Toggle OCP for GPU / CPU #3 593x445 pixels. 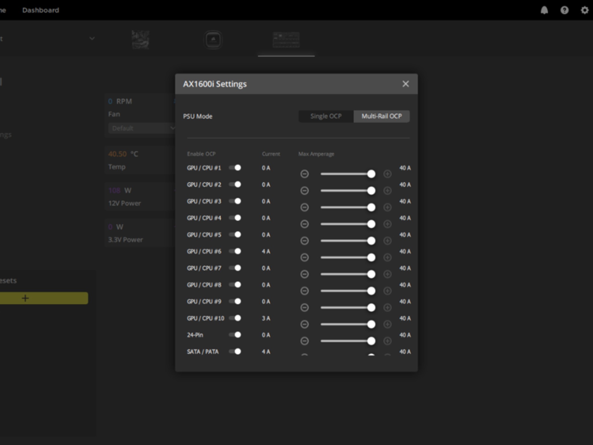(235, 201)
